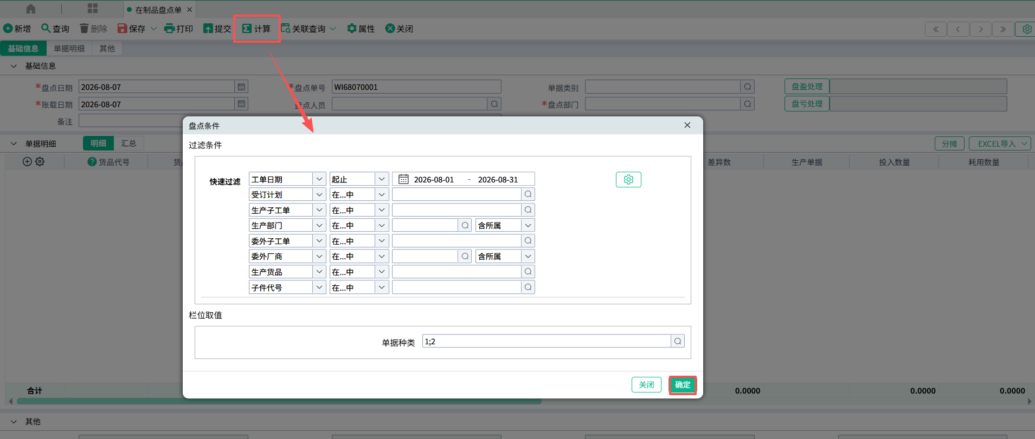Collapse 单据明细 section
This screenshot has height=439, width=1035.
(x=14, y=143)
